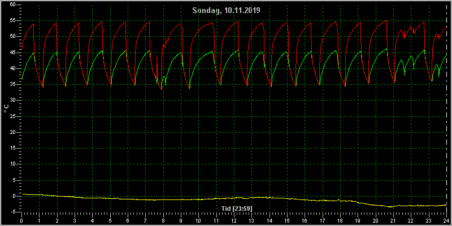Image resolution: width=452 pixels, height=226 pixels.
Task: Click the 0 value on temperature axis
Action: tap(14, 196)
